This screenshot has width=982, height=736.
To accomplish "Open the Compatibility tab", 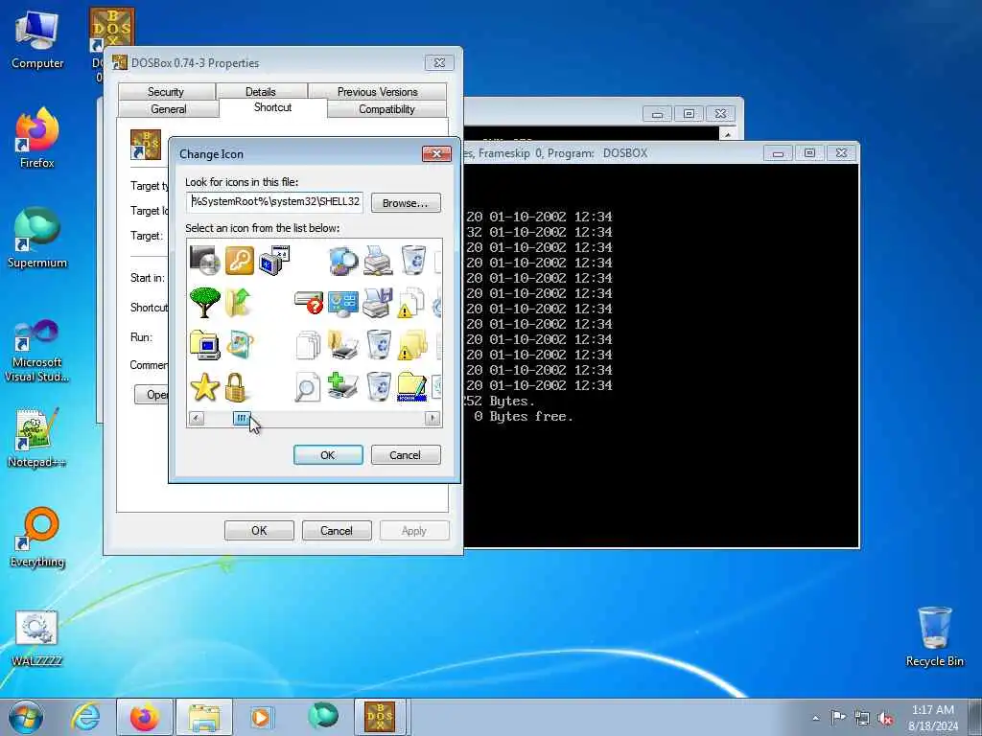I will [x=387, y=109].
